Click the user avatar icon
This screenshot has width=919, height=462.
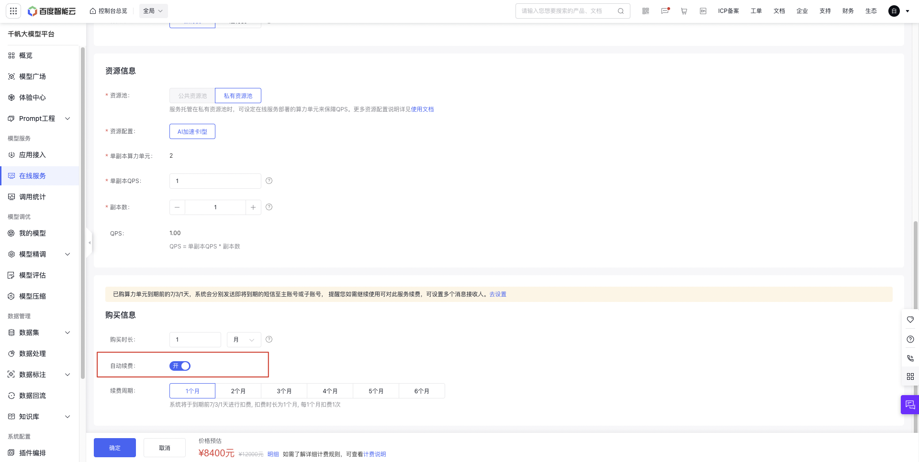pyautogui.click(x=894, y=11)
